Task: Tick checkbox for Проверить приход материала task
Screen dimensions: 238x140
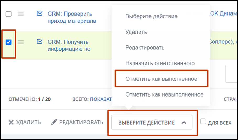Action: (9, 14)
